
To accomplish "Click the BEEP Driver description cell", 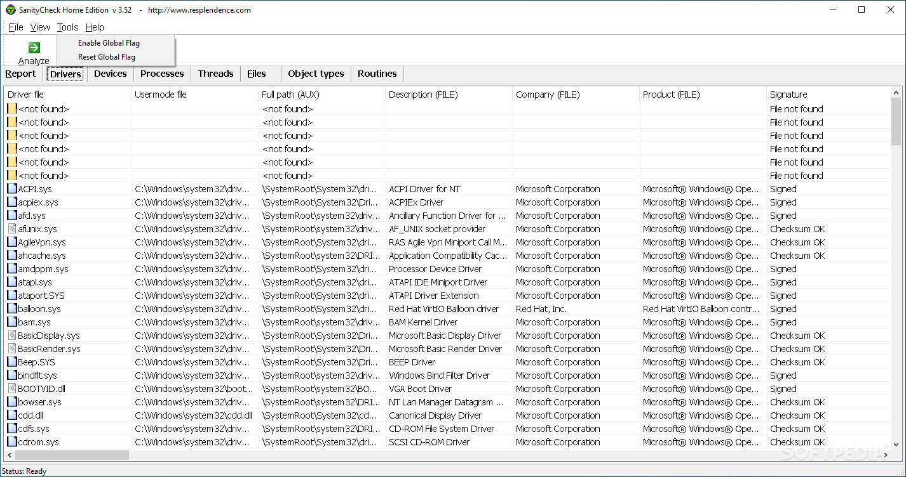I will 412,362.
